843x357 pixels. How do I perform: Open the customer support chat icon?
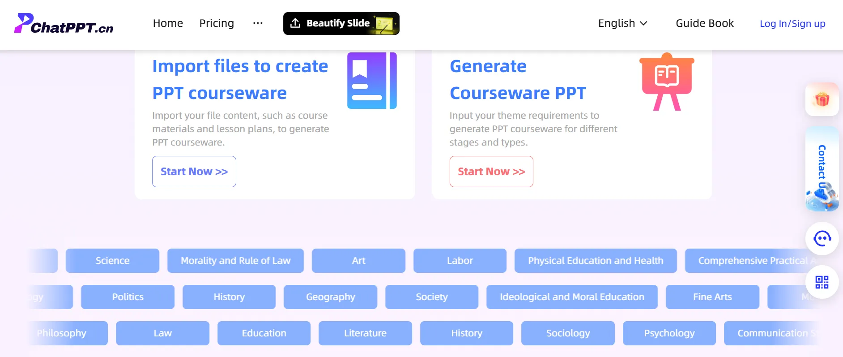click(x=822, y=239)
